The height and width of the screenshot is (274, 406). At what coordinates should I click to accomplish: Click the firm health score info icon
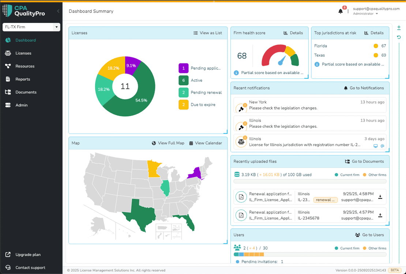tap(236, 73)
